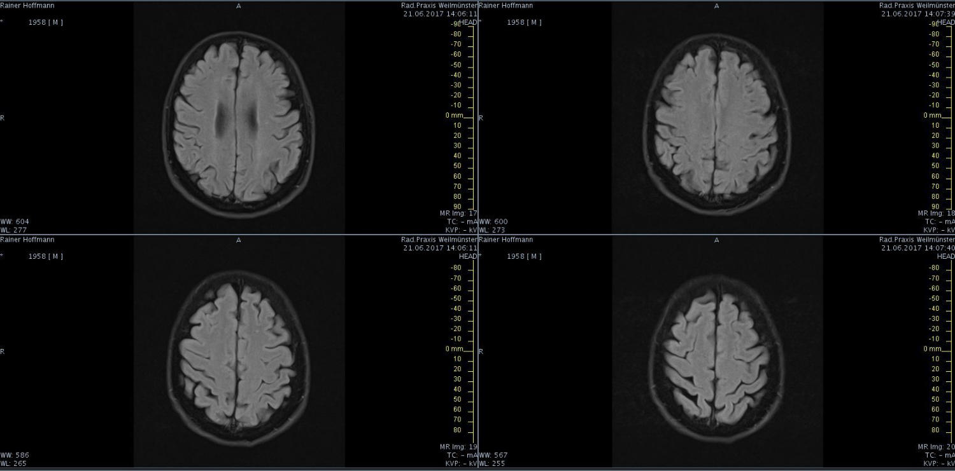
Task: Click the anterior 'A' marker in top-right viewport
Action: coord(717,6)
